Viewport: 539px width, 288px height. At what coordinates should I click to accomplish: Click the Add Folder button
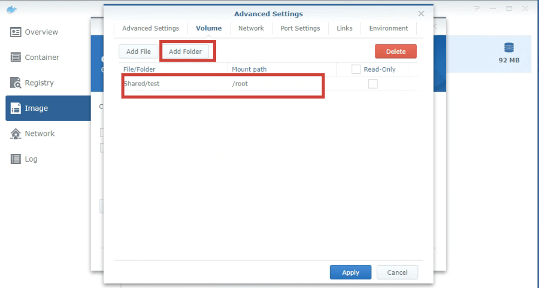185,51
